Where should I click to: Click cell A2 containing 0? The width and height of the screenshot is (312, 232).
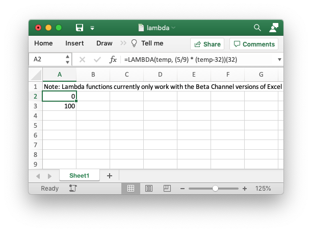(x=59, y=97)
